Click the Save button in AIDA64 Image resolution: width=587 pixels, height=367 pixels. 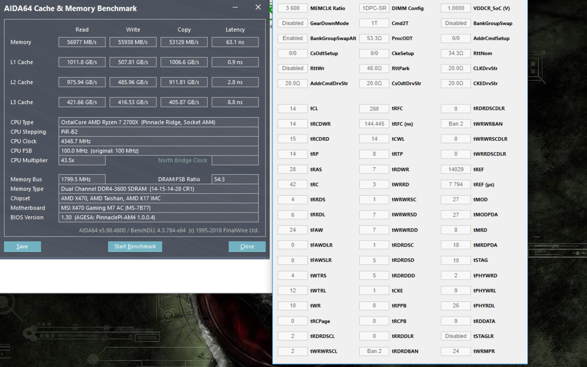[22, 246]
